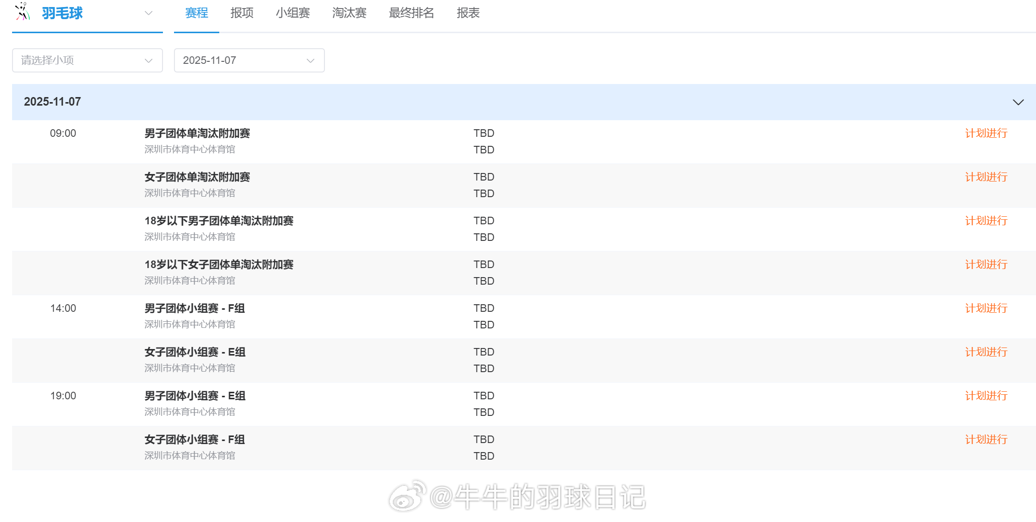This screenshot has height=522, width=1036.
Task: Open the 报表 tab
Action: [x=468, y=13]
